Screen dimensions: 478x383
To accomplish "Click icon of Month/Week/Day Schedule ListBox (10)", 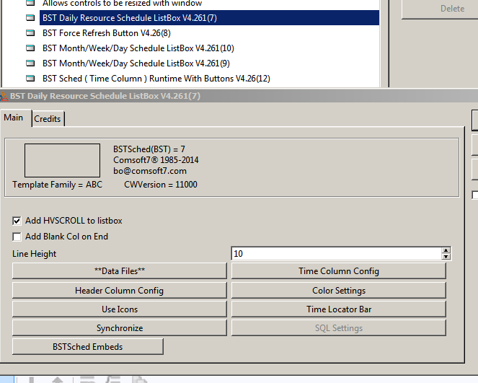I will 30,48.
